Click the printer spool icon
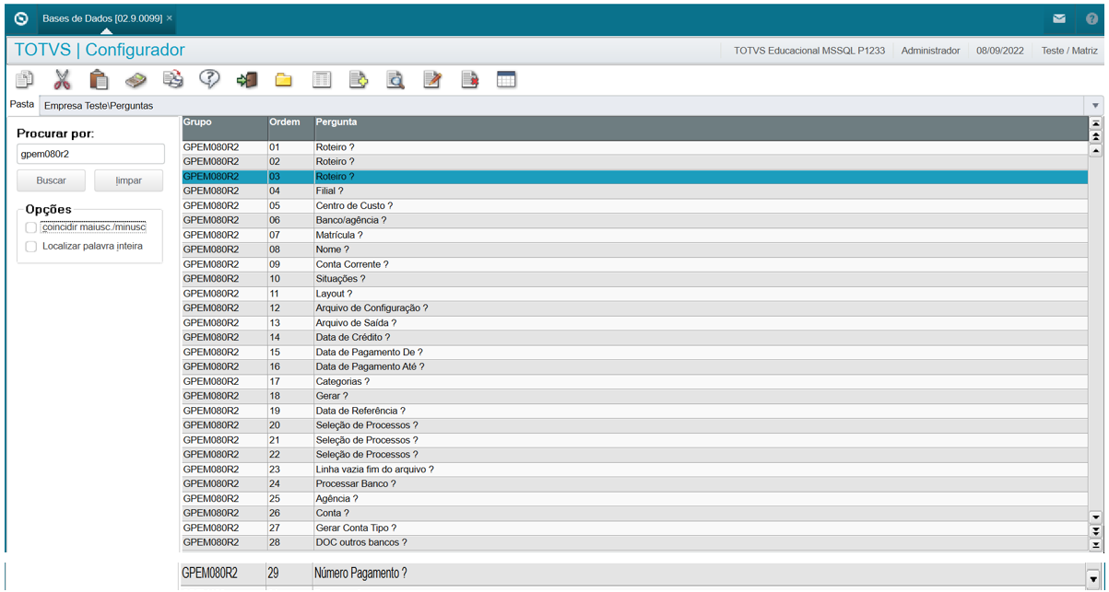This screenshot has height=592, width=1109. coord(172,80)
